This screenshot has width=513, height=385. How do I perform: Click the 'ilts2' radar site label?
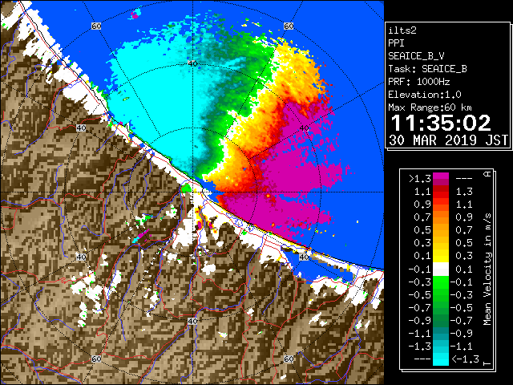(x=402, y=30)
